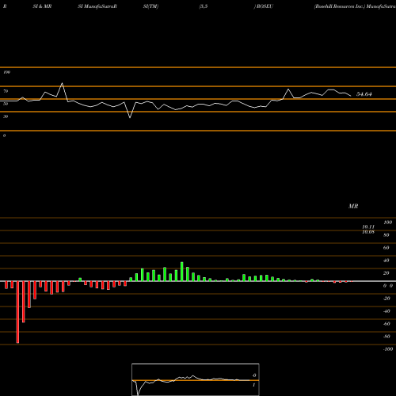Screen dimensions: 396x396
Task: Click the SI(TM) header label
Action: (150, 6)
